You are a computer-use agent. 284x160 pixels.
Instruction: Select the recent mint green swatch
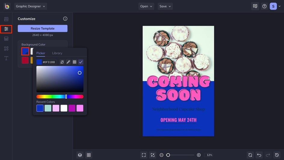(x=48, y=108)
